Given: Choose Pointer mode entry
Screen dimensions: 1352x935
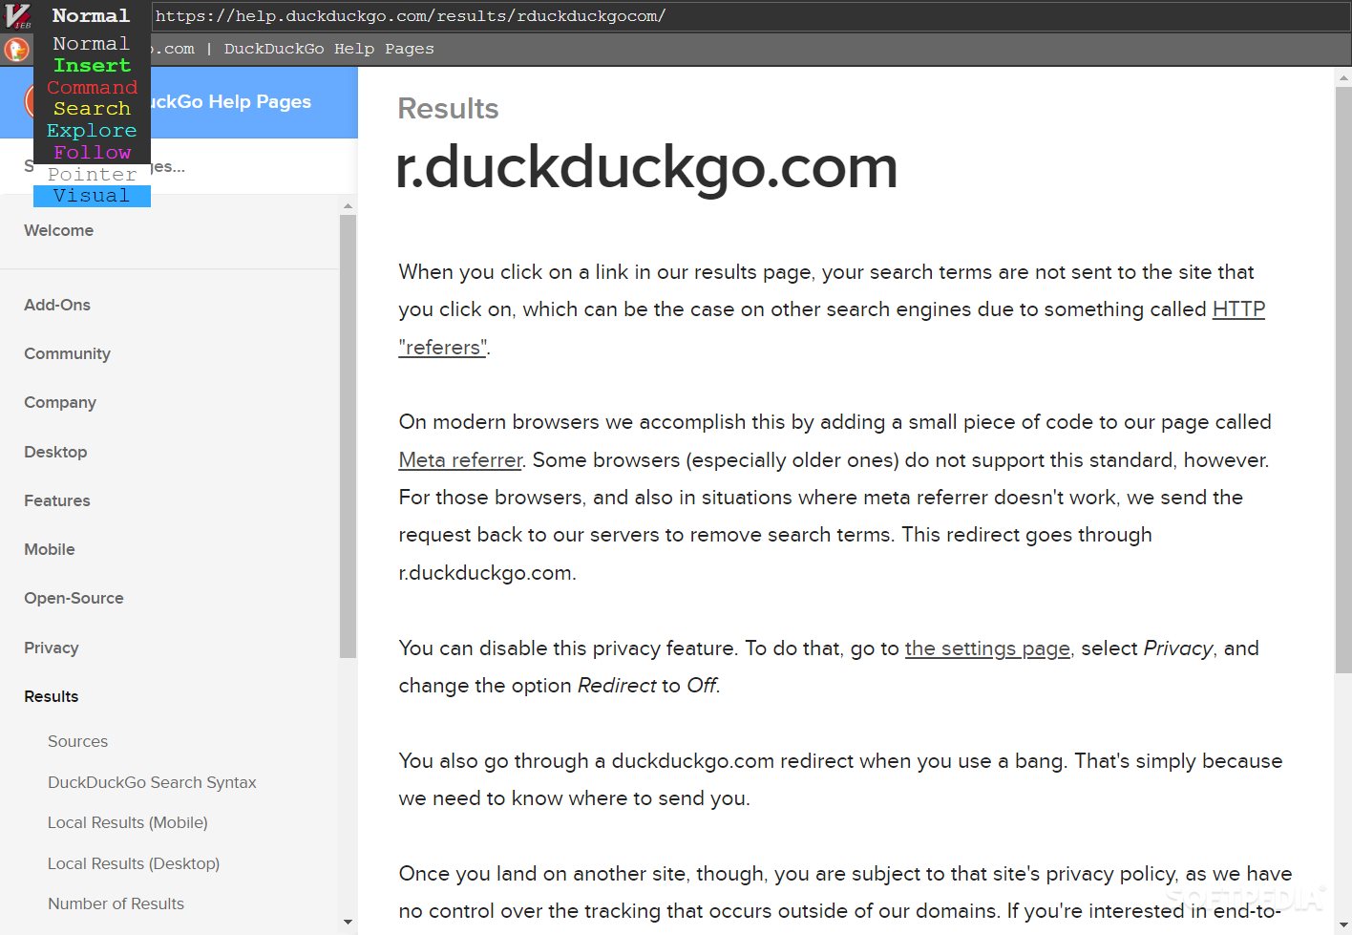Looking at the screenshot, I should 92,175.
